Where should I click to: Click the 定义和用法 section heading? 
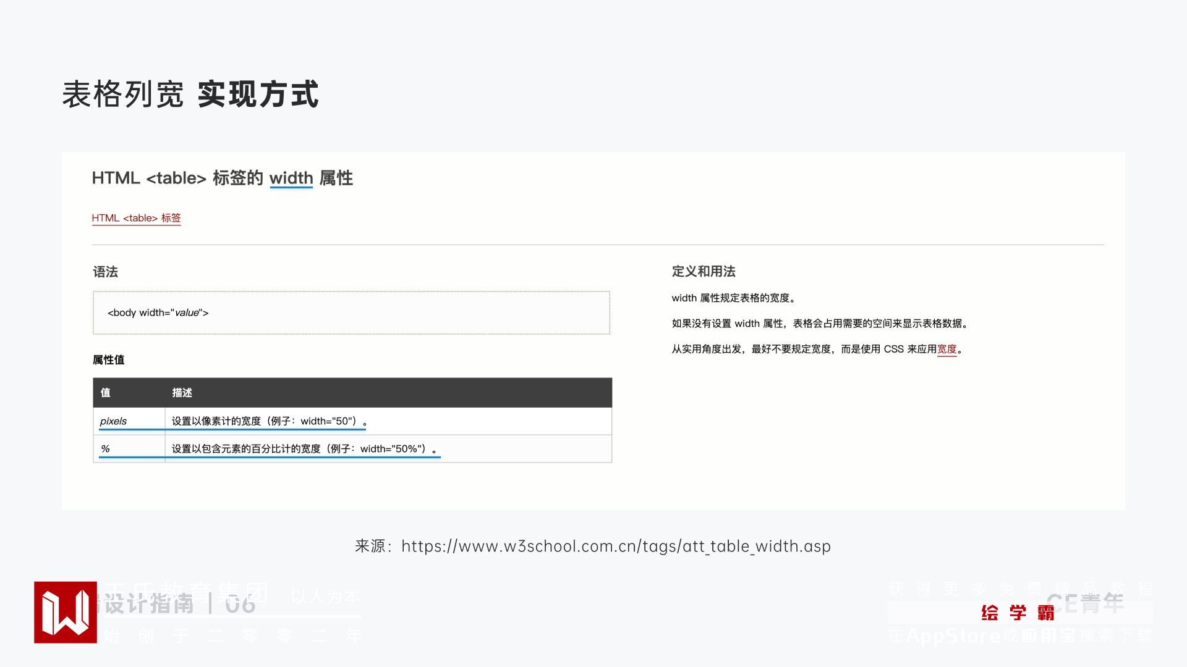pos(703,272)
